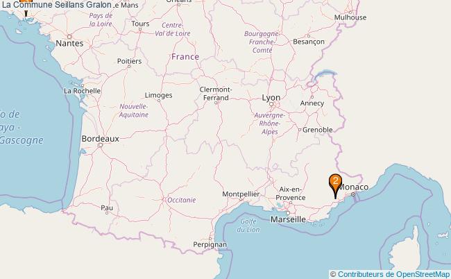Click the Auvergne-Rhône-Alpes region label
Viewport: 451px width, 279px height.
click(x=269, y=124)
